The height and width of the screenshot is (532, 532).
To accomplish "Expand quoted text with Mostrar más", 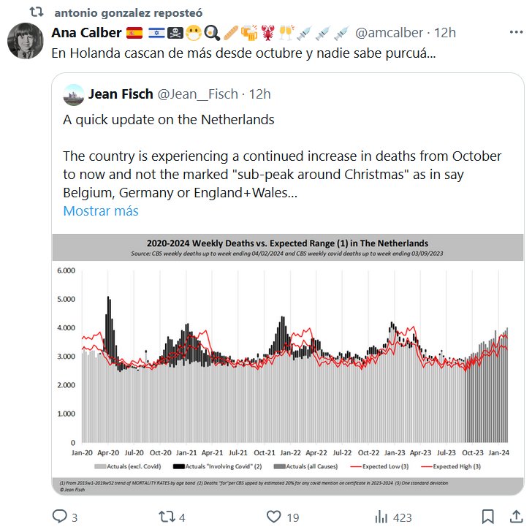I will [x=100, y=210].
